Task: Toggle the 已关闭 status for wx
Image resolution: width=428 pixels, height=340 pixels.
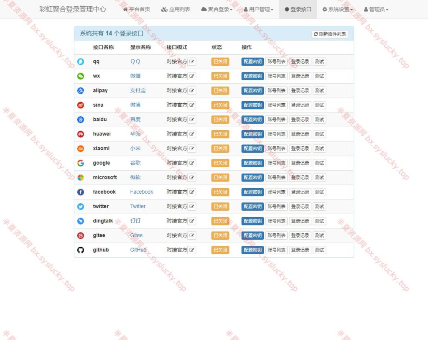Action: [220, 76]
